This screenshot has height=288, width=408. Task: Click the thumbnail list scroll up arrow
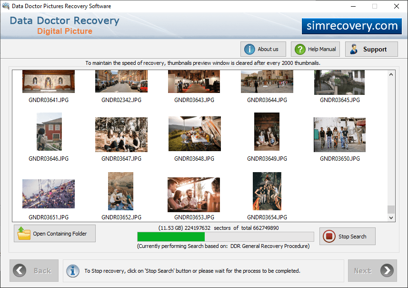click(391, 74)
